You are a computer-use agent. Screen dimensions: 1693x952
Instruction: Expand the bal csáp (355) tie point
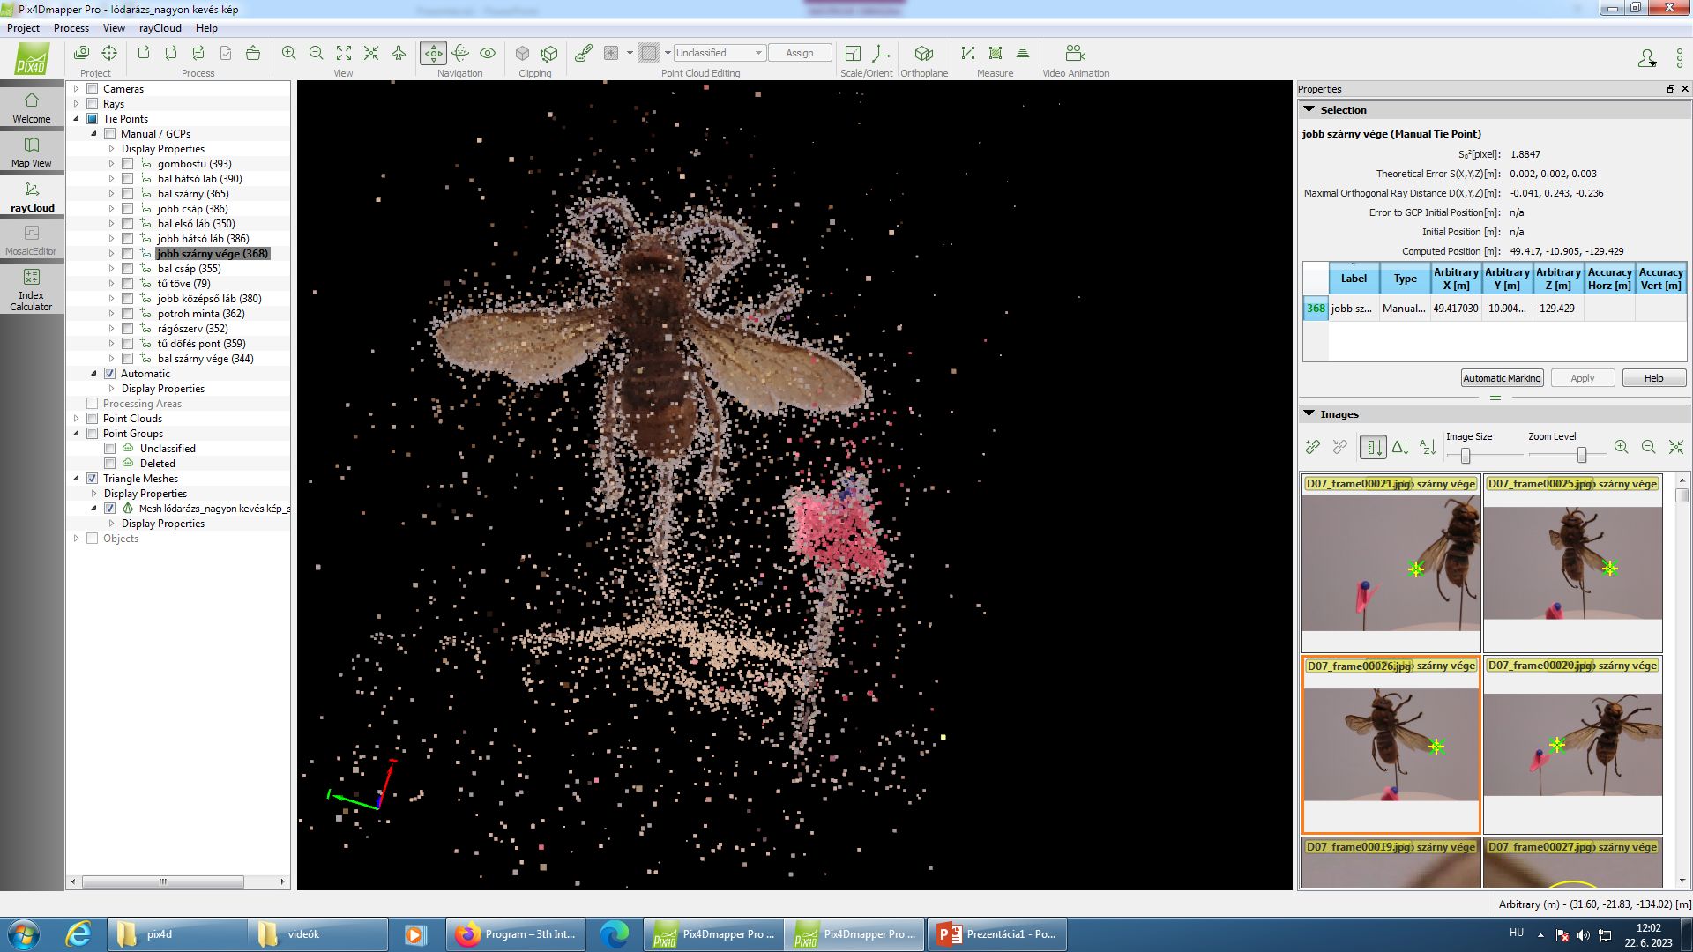tap(111, 269)
